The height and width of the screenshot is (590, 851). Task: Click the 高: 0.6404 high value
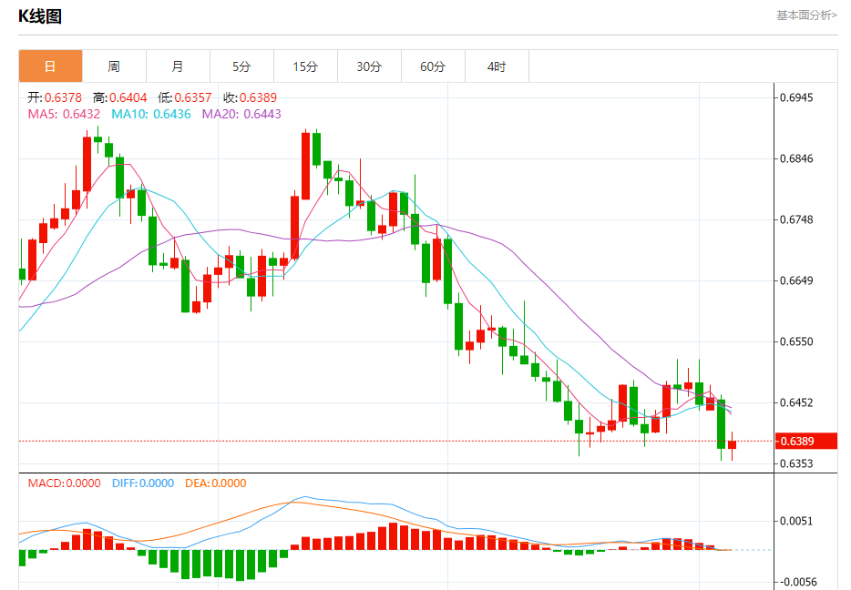120,97
